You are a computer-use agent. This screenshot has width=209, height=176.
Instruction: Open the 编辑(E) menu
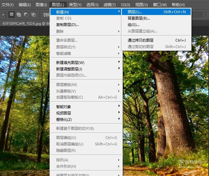(x=25, y=5)
